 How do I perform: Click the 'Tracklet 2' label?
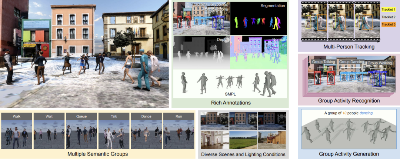[x=389, y=17]
